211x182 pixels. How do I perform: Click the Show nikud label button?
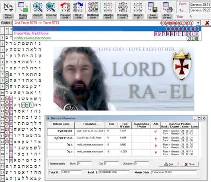[8, 16]
